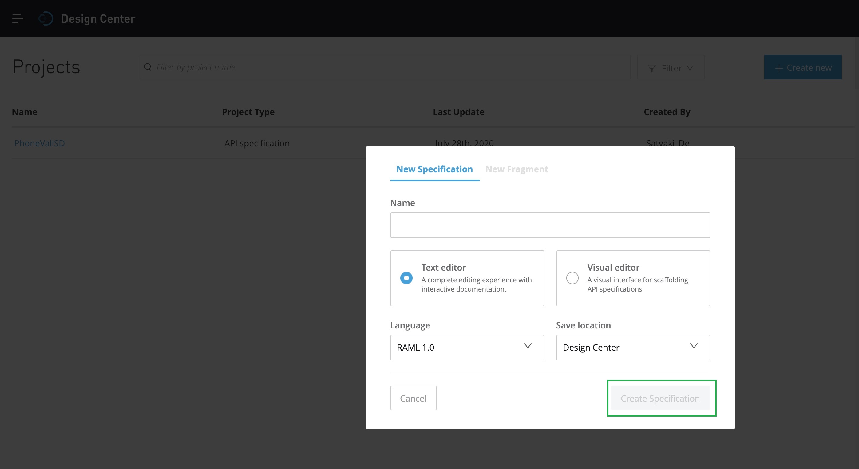
Task: Select the New Specification tab
Action: coord(434,169)
